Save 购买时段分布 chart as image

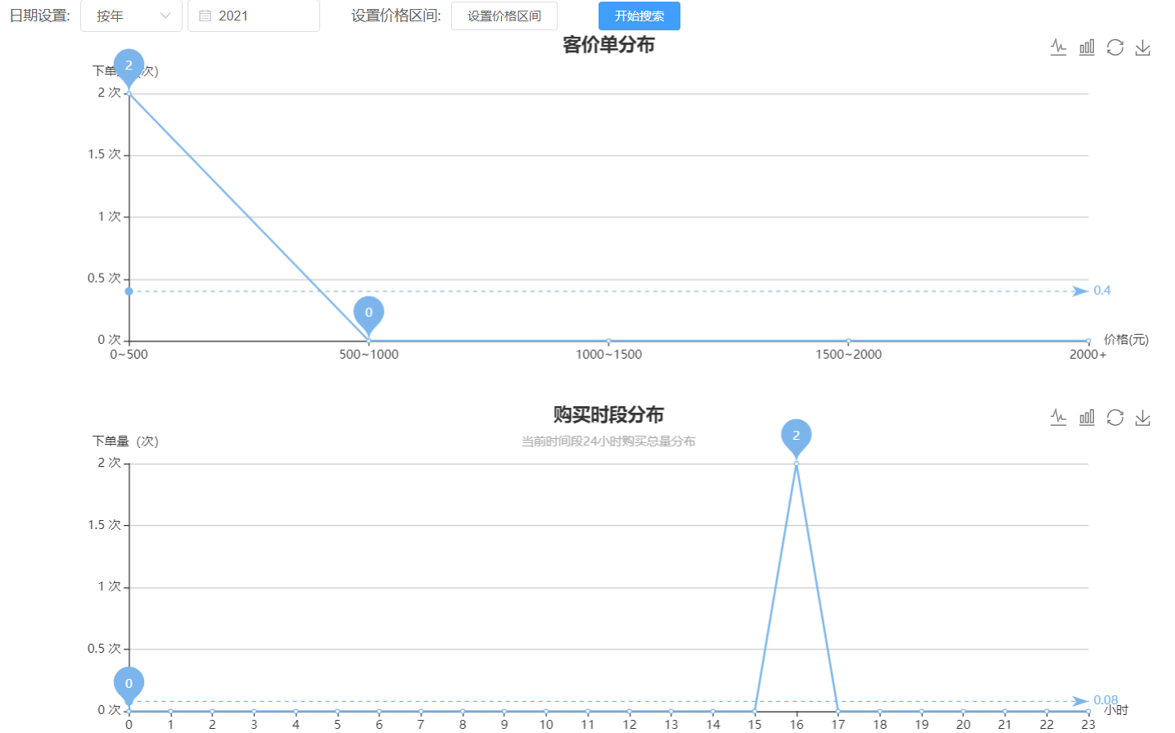pyautogui.click(x=1143, y=418)
